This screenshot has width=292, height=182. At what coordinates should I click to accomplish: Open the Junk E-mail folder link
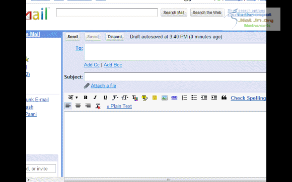coord(37,100)
